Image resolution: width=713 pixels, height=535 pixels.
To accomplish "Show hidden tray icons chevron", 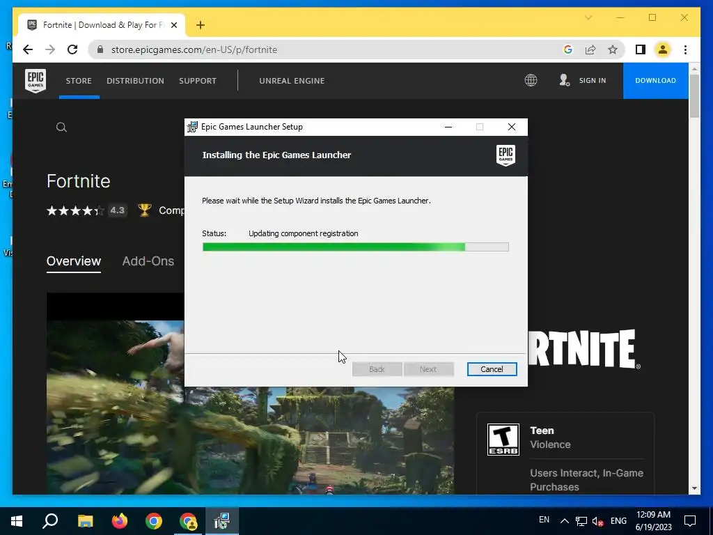I will pyautogui.click(x=564, y=521).
